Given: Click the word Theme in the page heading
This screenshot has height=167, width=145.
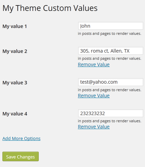Looking at the screenshot, I should (28, 8).
